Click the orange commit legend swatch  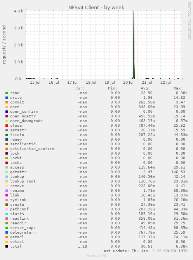[7, 102]
